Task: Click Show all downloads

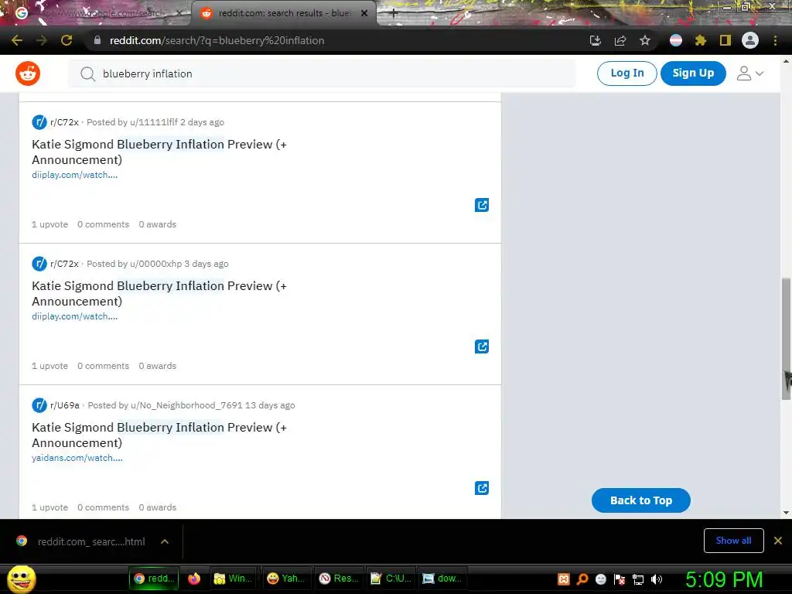Action: tap(733, 541)
